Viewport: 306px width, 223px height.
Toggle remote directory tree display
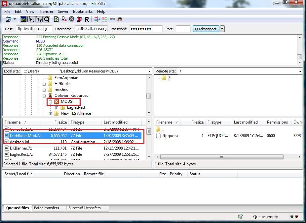click(x=39, y=19)
